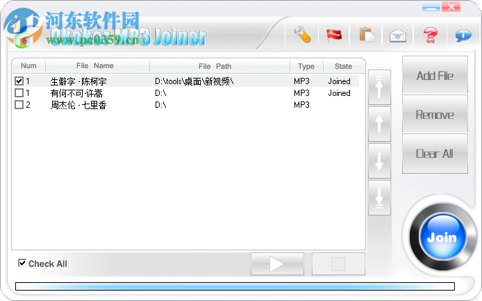Open help via red question mark
The image size is (482, 301).
click(x=431, y=35)
